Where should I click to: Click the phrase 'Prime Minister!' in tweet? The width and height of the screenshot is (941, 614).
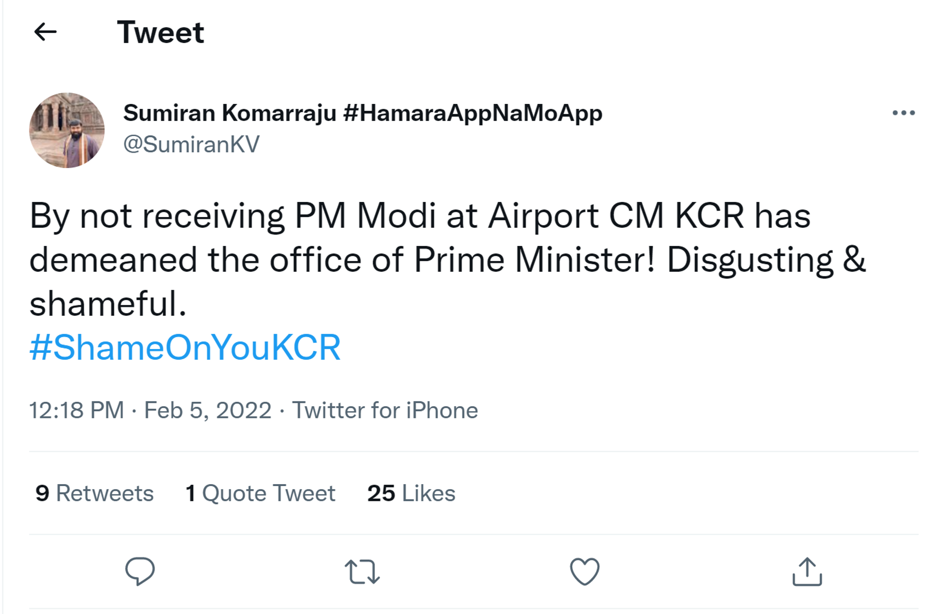[x=534, y=259]
